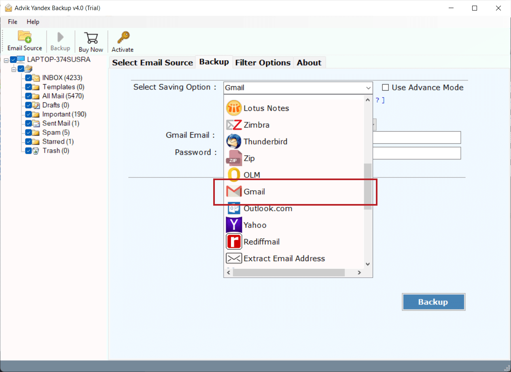Image resolution: width=511 pixels, height=372 pixels.
Task: Select the Extract Email Address envelope icon
Action: pyautogui.click(x=234, y=258)
